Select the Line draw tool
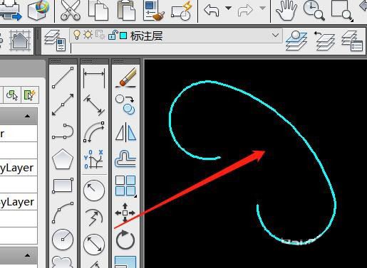The width and height of the screenshot is (367, 268). click(x=63, y=77)
